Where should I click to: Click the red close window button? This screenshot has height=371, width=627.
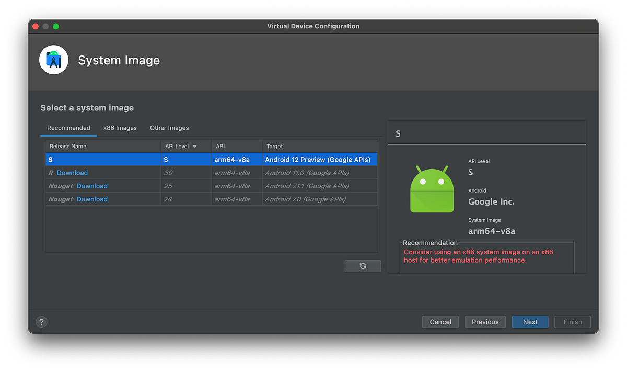point(36,26)
